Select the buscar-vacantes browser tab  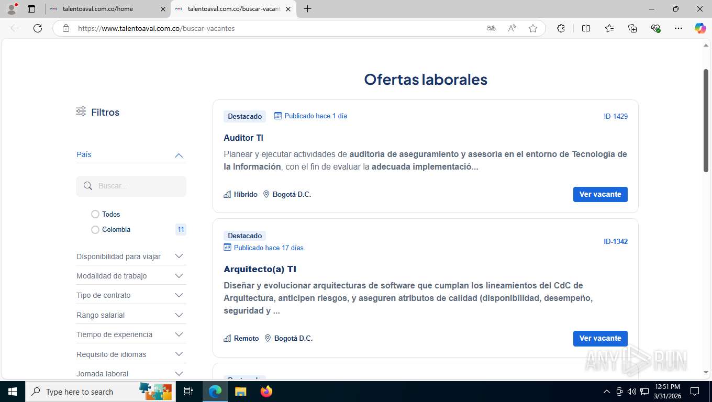click(233, 9)
